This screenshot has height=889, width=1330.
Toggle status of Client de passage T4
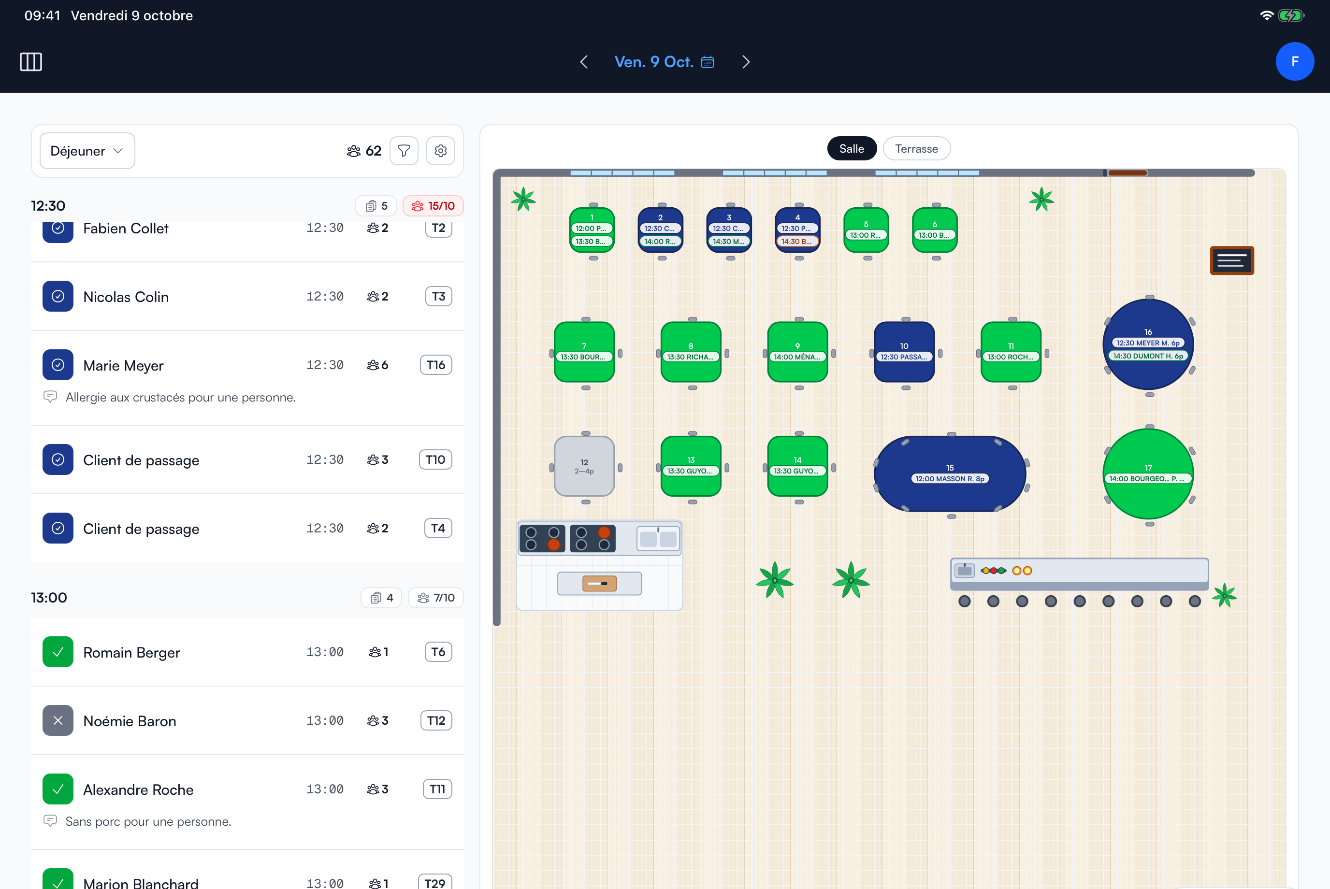[58, 528]
